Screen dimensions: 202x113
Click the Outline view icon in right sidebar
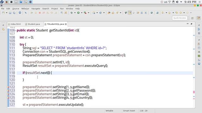[199, 29]
